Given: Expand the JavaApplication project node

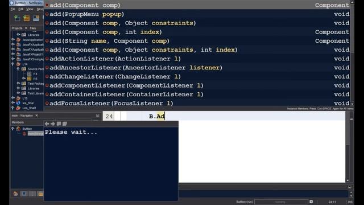Looking at the screenshot, I should (13, 39).
